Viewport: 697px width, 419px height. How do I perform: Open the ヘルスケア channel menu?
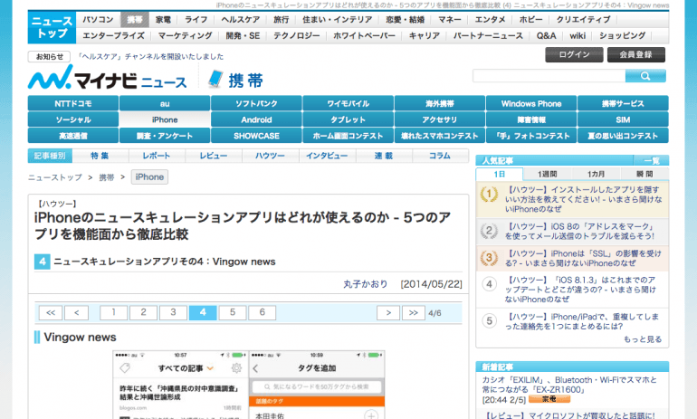241,20
